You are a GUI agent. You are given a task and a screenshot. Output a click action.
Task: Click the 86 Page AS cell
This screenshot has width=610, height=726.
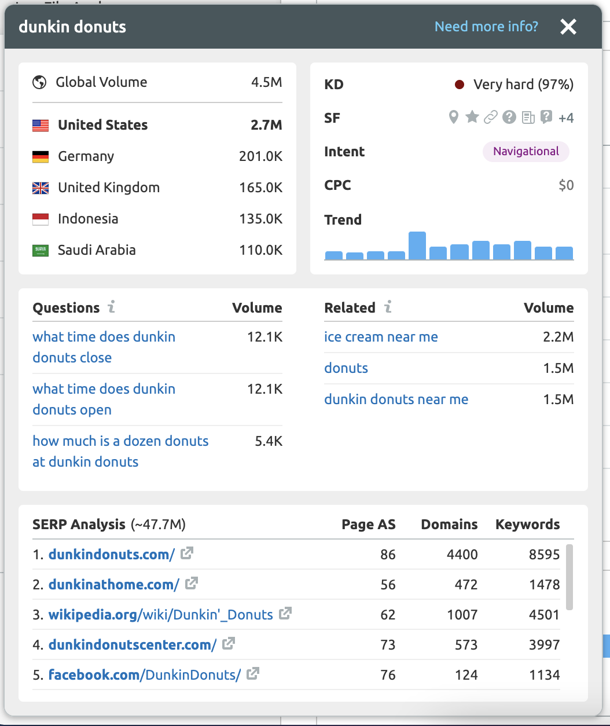(x=388, y=555)
